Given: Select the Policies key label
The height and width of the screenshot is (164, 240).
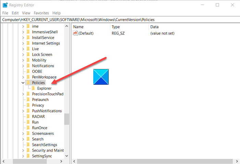Looking at the screenshot, I should tap(38, 83).
